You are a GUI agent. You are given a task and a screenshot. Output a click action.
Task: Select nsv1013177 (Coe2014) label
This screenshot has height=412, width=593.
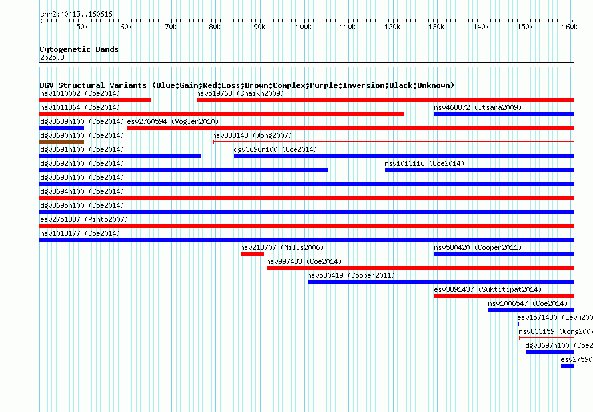point(80,233)
